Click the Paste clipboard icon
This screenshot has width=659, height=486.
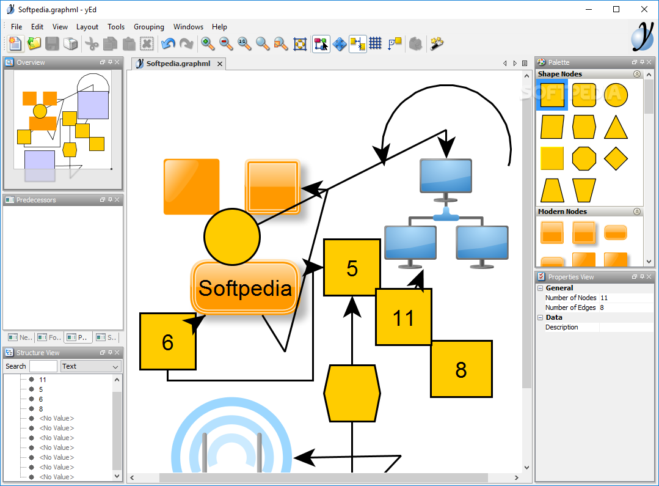(129, 44)
